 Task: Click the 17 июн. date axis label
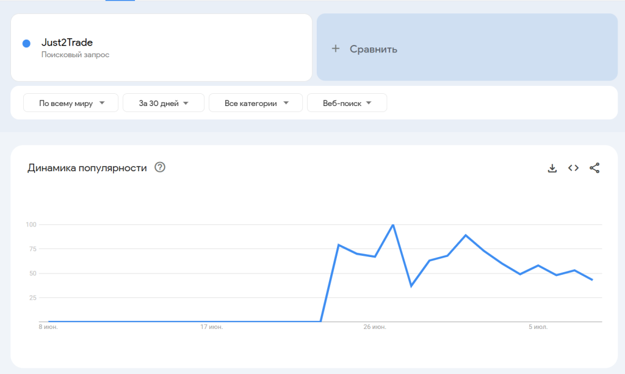pyautogui.click(x=212, y=327)
